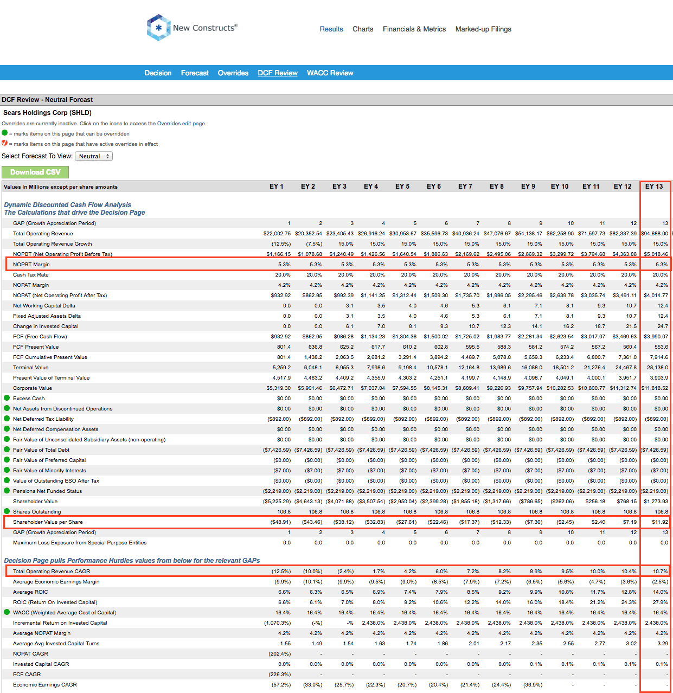The image size is (673, 693).
Task: Click the Total Operating Revenue CAGR row label
Action: [x=52, y=572]
